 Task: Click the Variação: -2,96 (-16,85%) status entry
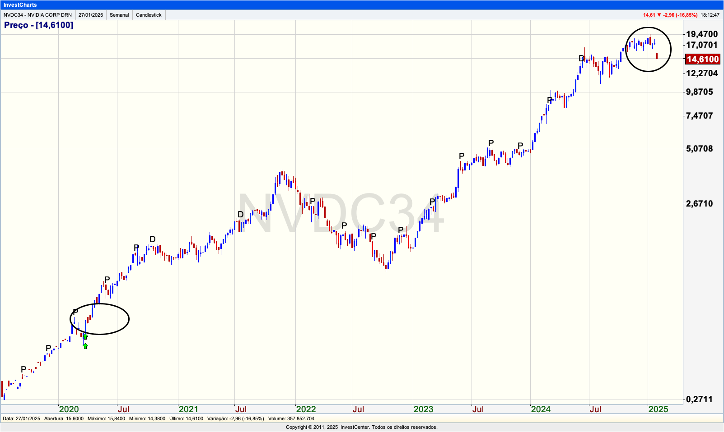(235, 418)
